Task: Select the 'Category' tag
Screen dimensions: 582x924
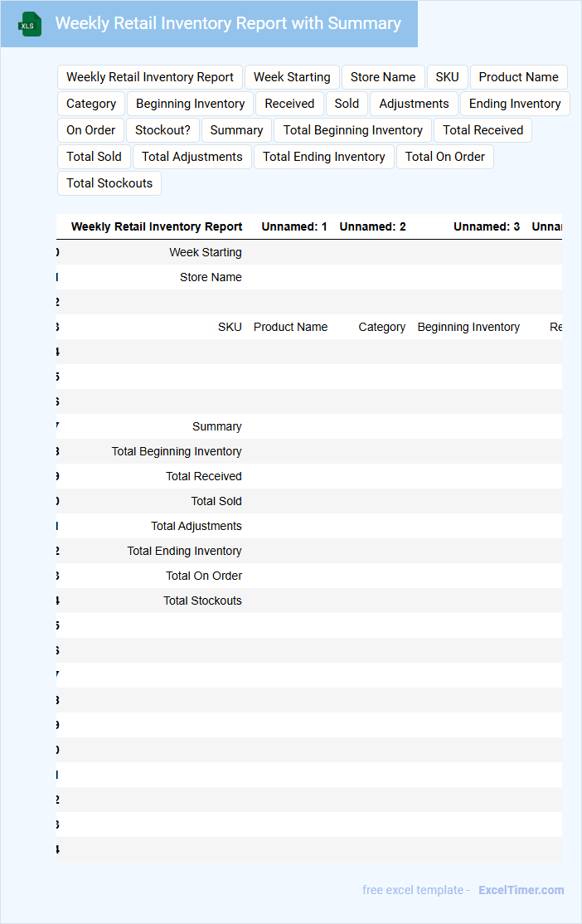Action: (x=90, y=104)
